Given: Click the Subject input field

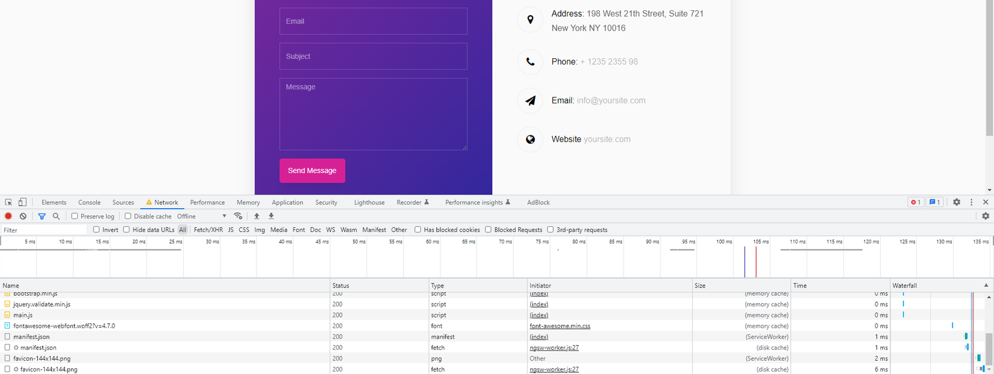Looking at the screenshot, I should pos(374,56).
